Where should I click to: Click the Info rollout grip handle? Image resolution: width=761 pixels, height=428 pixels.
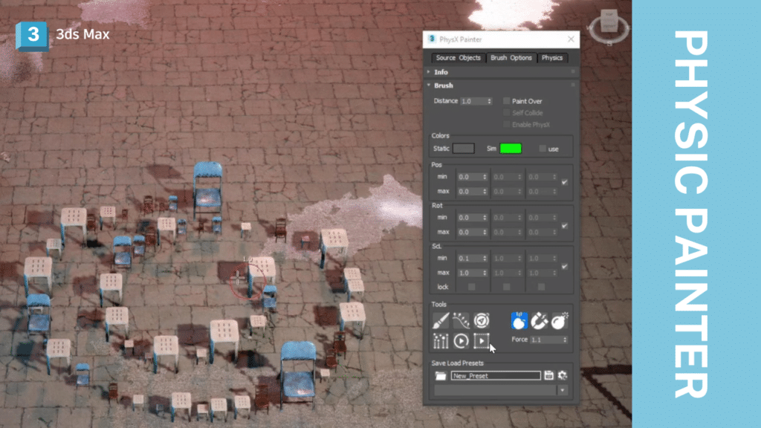573,72
